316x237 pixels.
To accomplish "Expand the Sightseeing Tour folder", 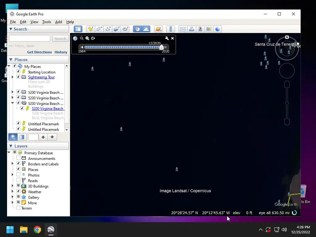I will 12,77.
